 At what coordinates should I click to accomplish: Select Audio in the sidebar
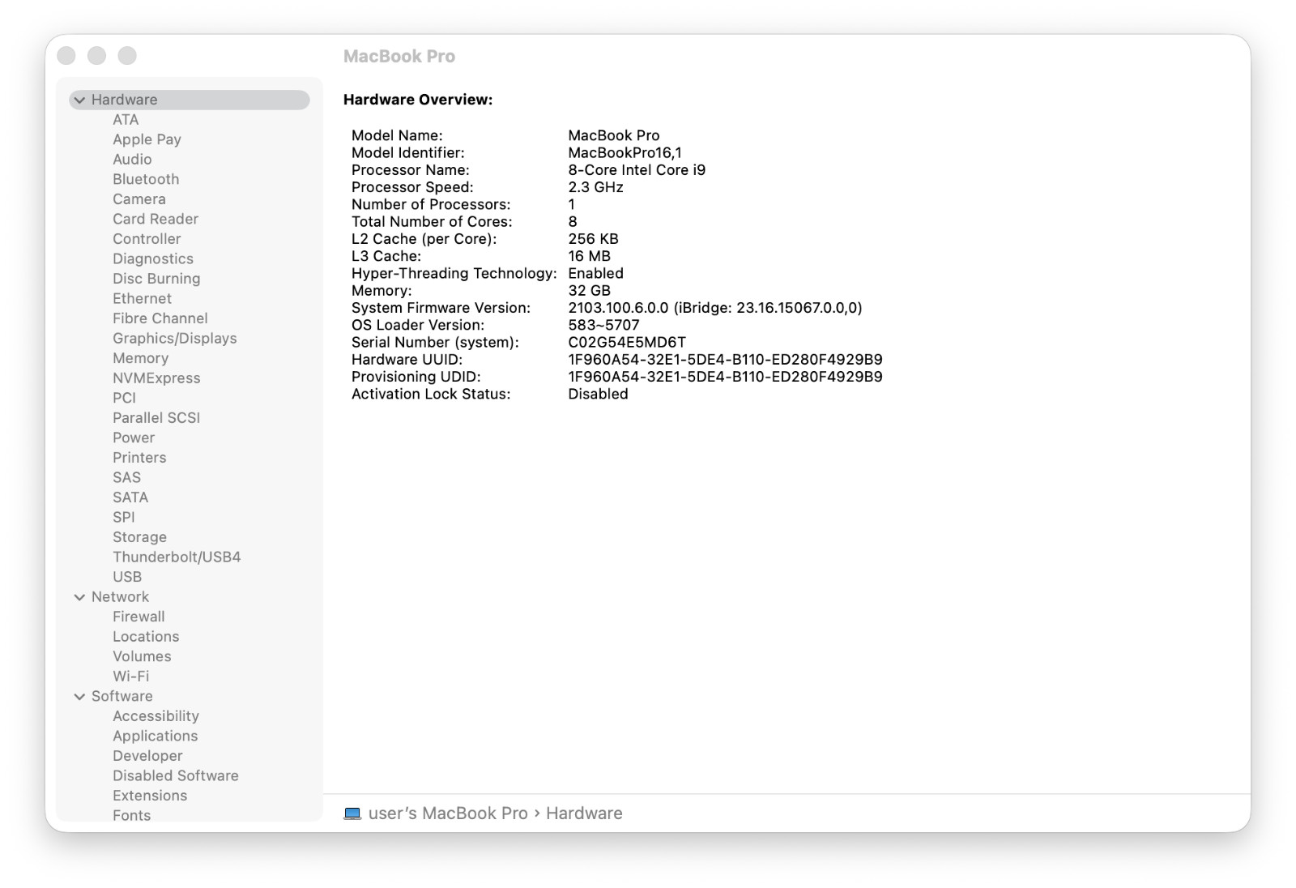[x=132, y=160]
